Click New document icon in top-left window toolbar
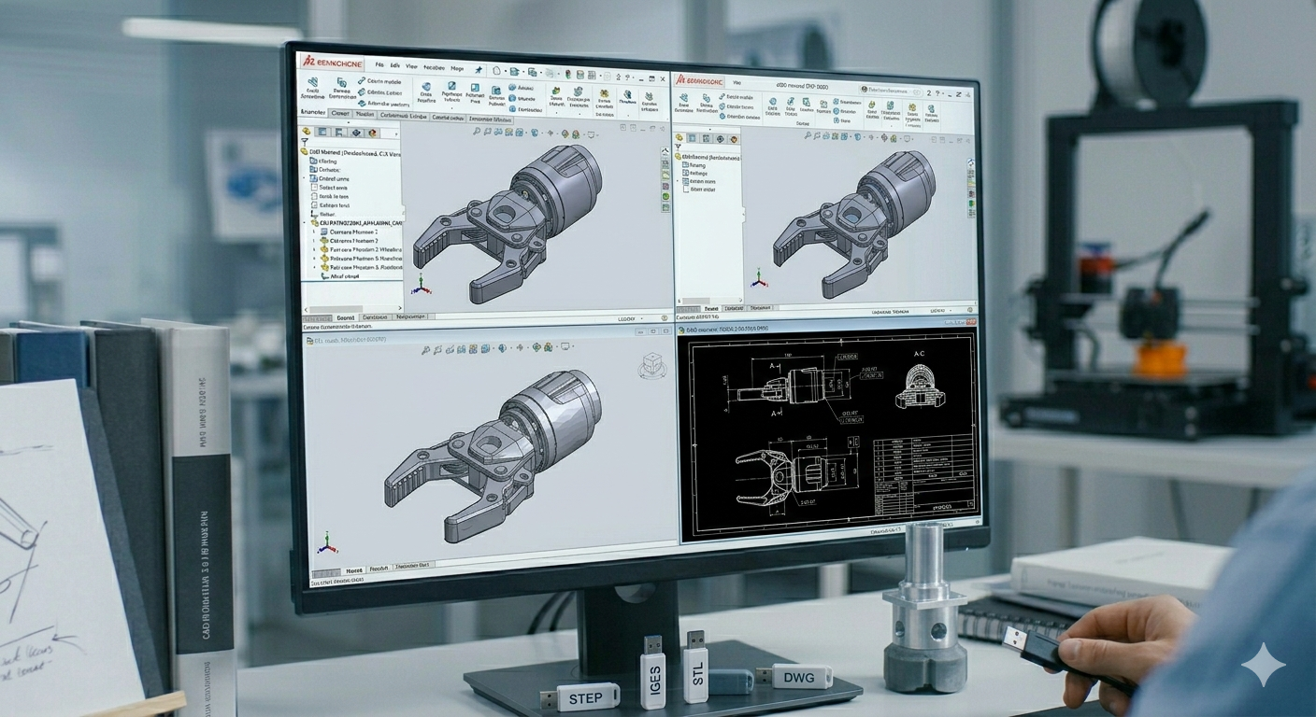1316x717 pixels. [x=496, y=71]
